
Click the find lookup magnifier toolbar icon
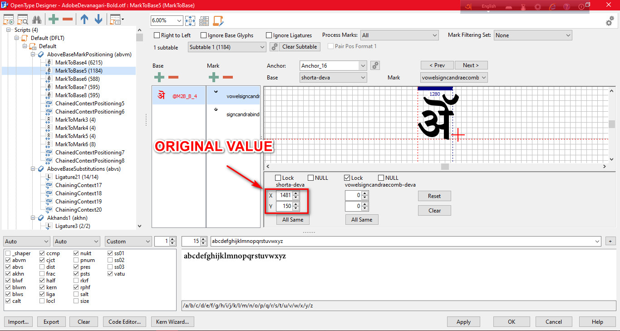23,20
